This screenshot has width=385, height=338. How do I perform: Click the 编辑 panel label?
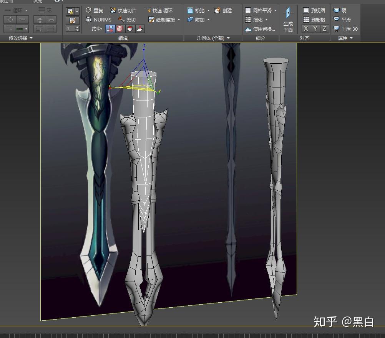(x=123, y=38)
